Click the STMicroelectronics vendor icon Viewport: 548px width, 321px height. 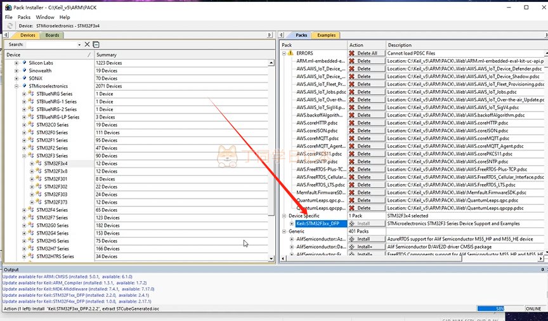(x=24, y=86)
